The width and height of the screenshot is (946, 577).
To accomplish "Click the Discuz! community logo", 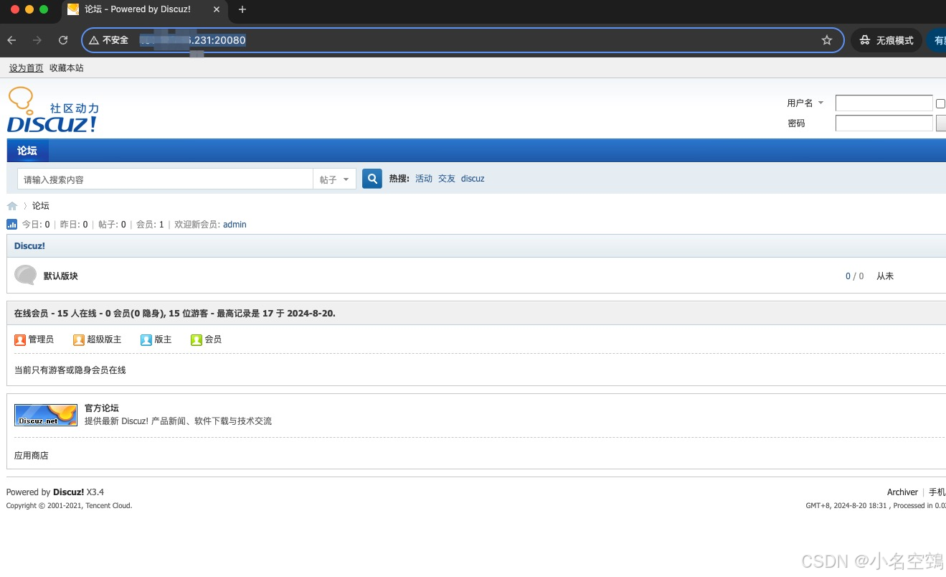I will (53, 110).
